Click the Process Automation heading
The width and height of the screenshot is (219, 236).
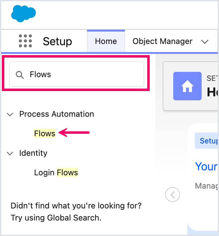click(x=57, y=114)
